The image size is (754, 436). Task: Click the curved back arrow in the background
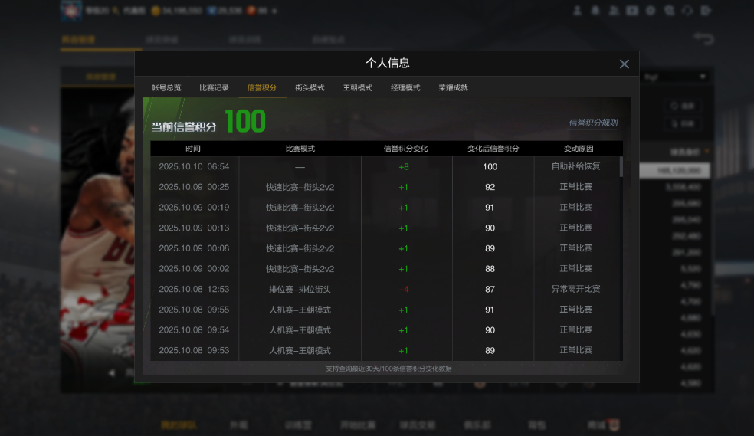click(703, 38)
